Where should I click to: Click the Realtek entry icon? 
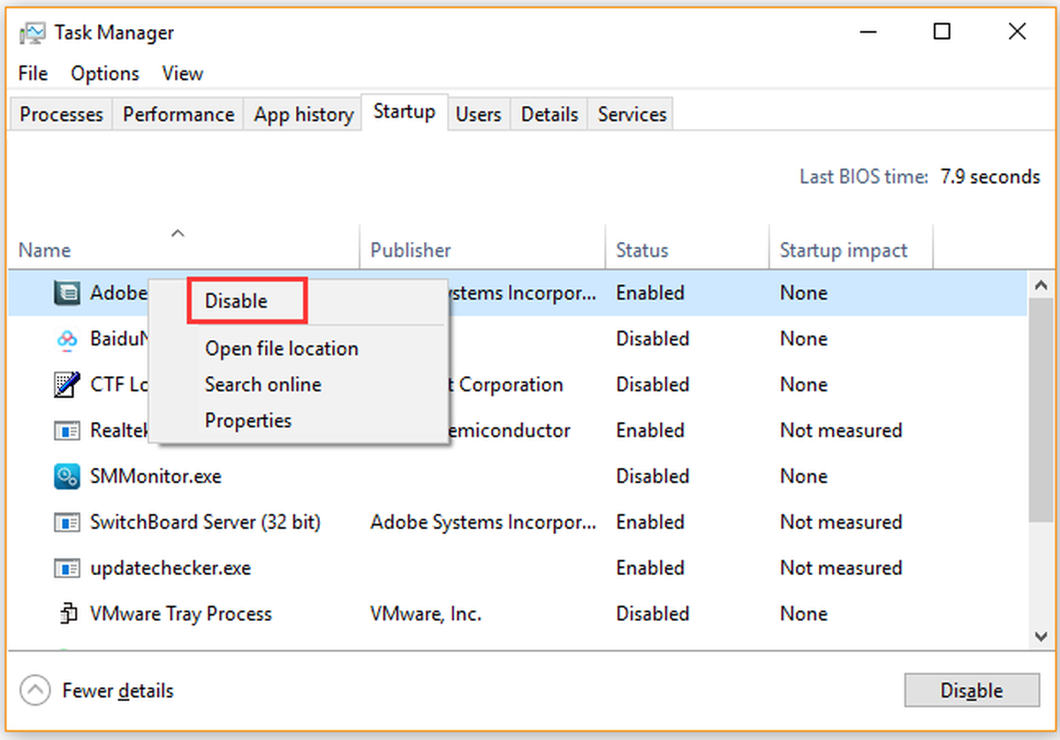[67, 431]
